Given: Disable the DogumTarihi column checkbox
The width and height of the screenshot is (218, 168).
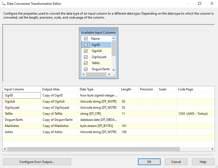Looking at the screenshot, I should (86, 69).
